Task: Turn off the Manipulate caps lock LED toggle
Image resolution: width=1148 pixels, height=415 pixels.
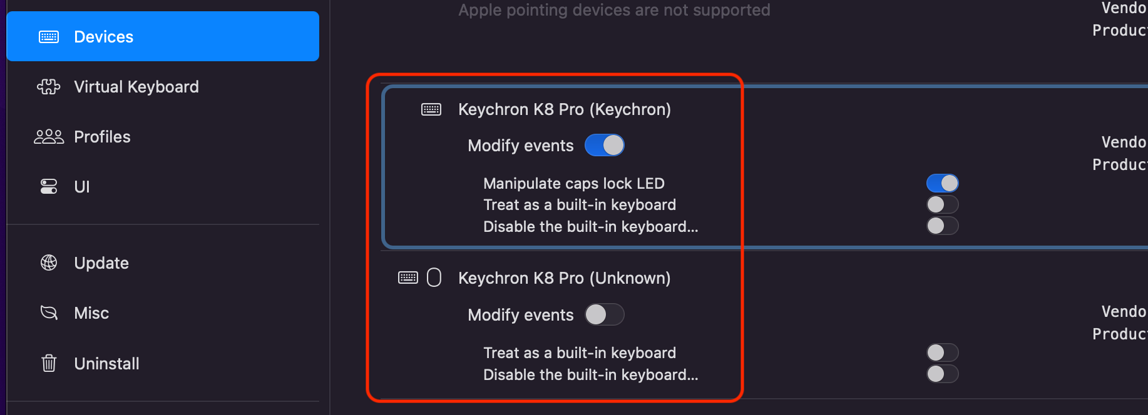Action: tap(942, 183)
